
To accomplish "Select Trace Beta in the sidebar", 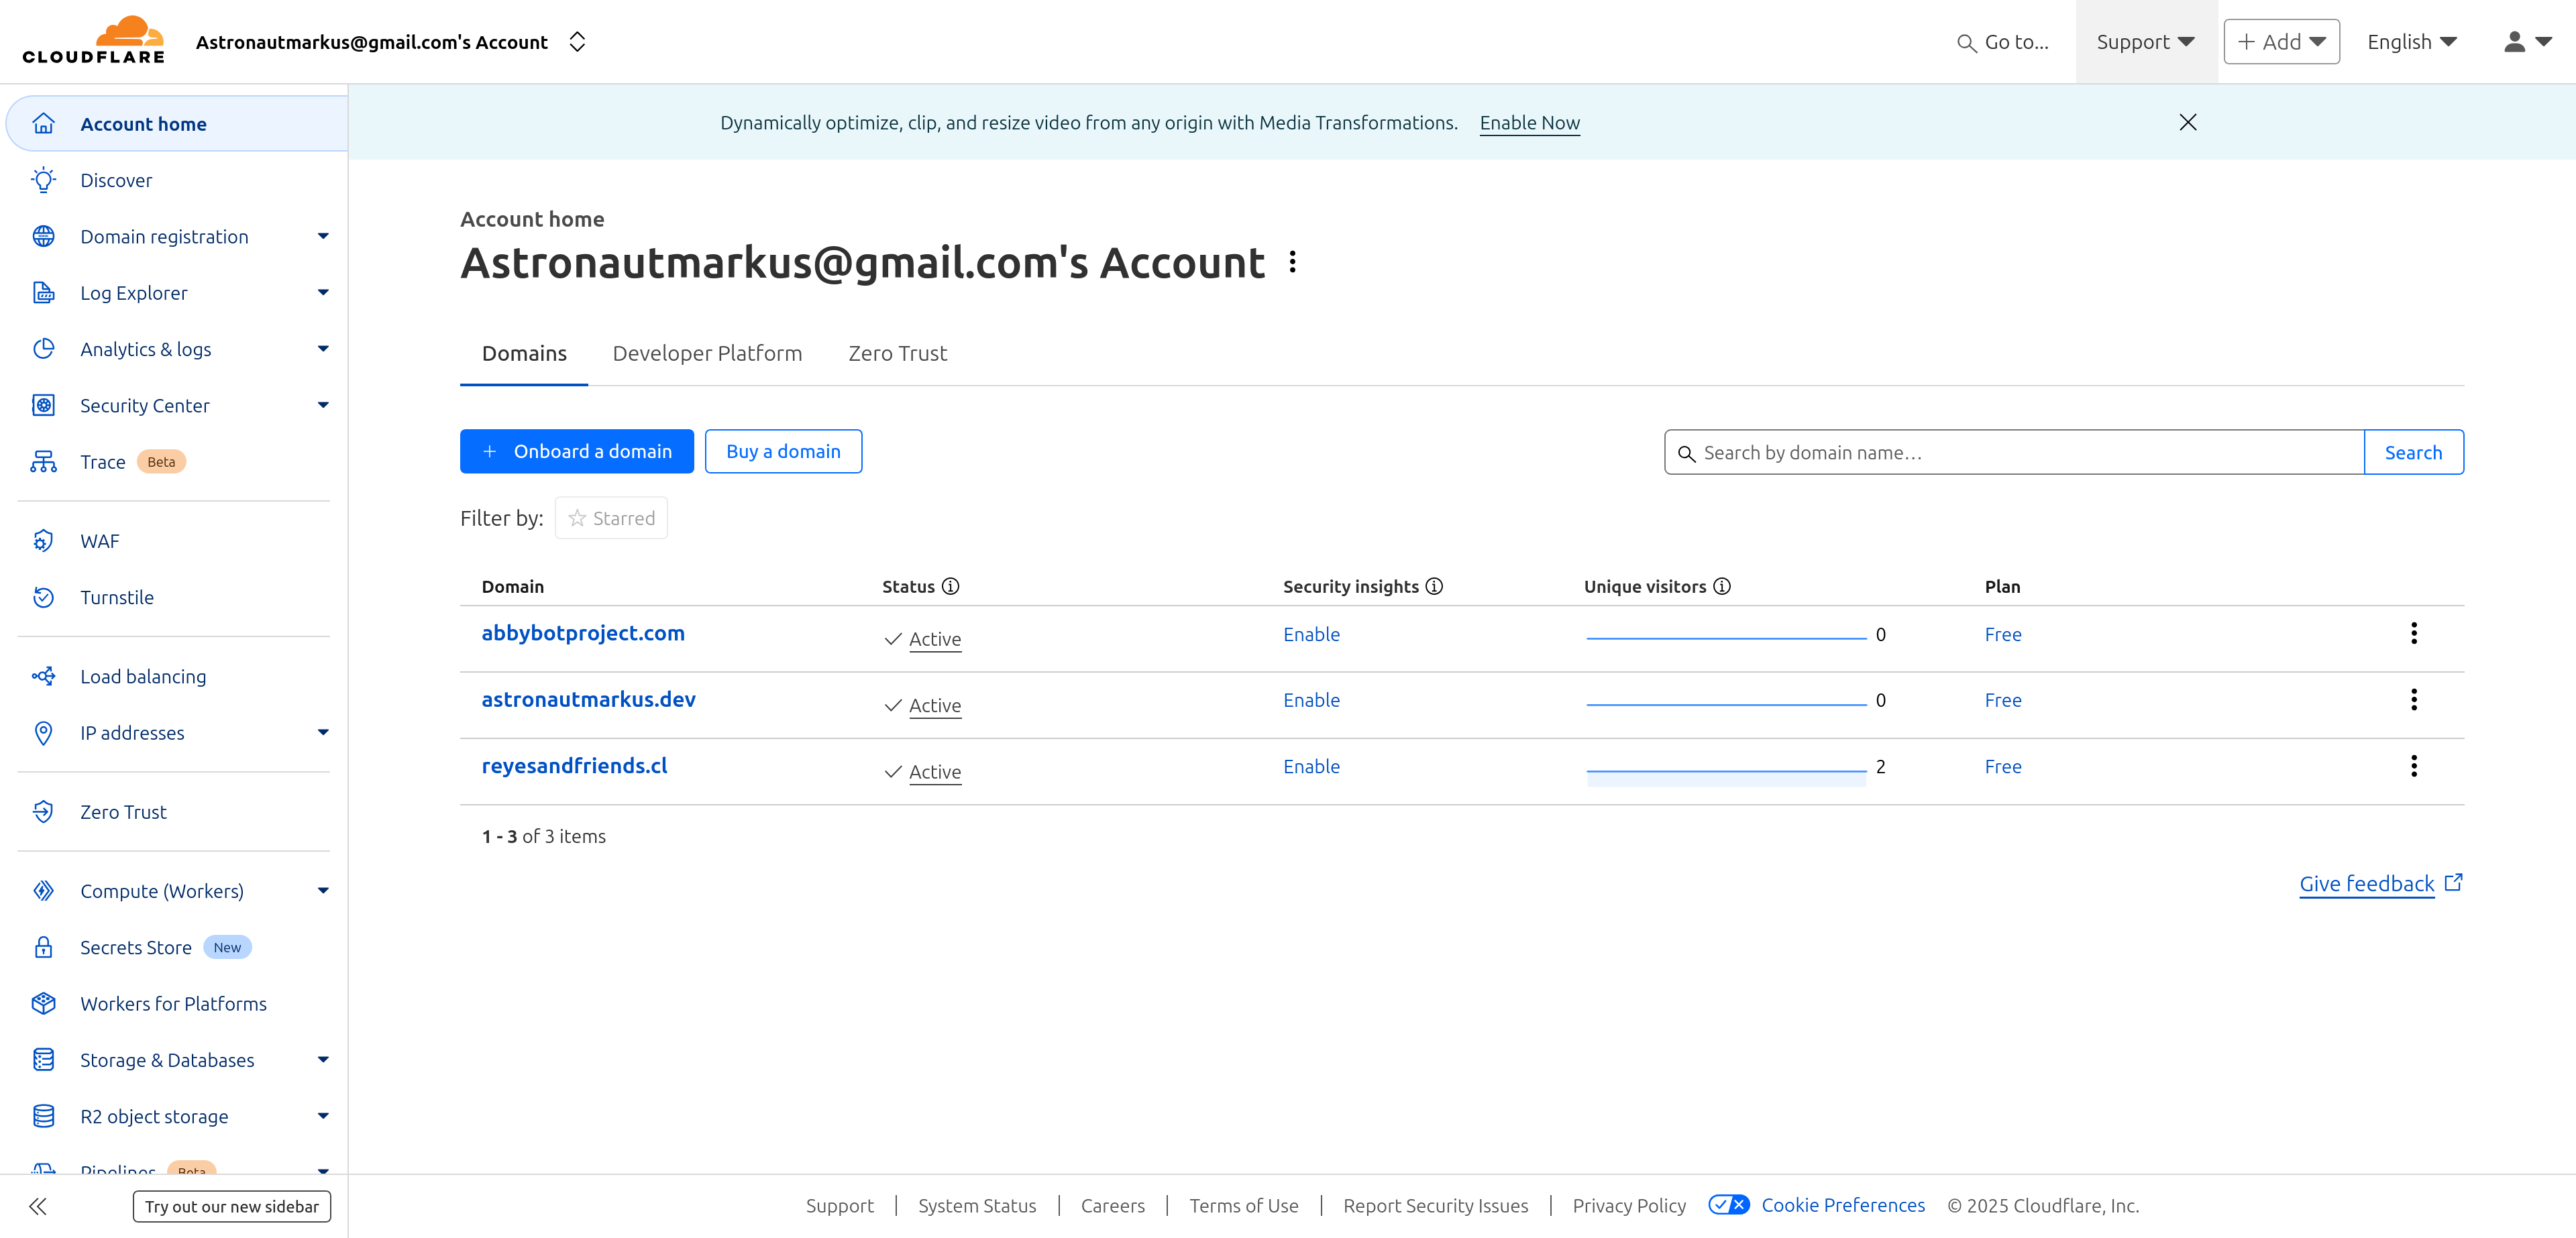I will coord(103,461).
